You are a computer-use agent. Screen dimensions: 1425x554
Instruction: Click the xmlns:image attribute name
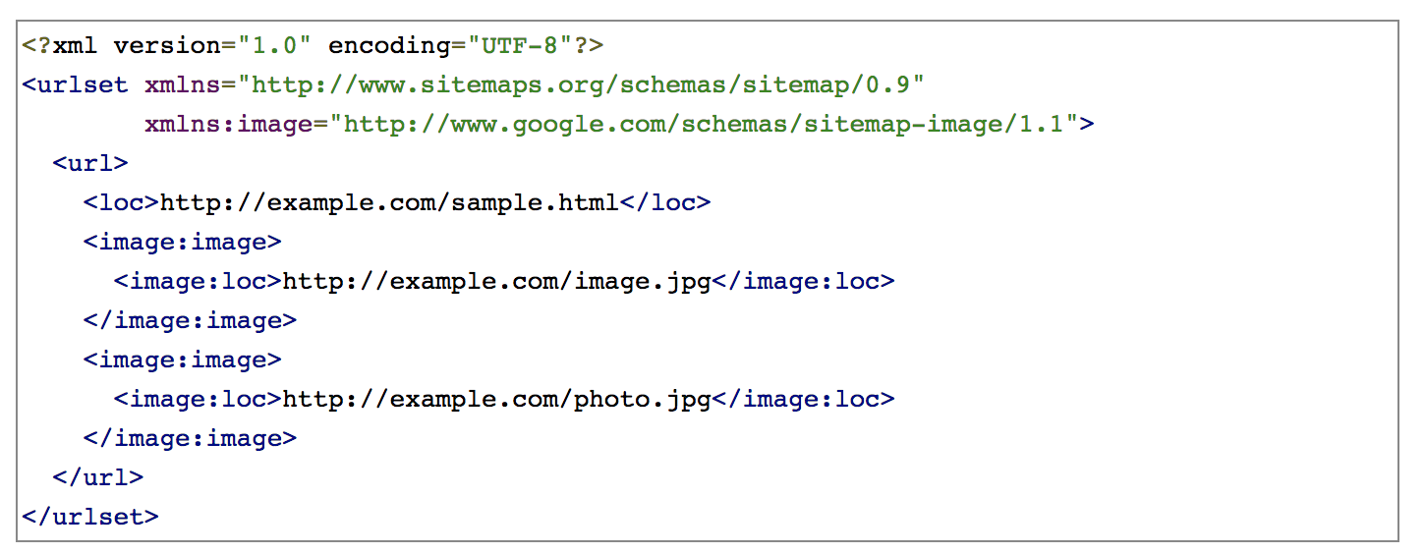pyautogui.click(x=229, y=125)
